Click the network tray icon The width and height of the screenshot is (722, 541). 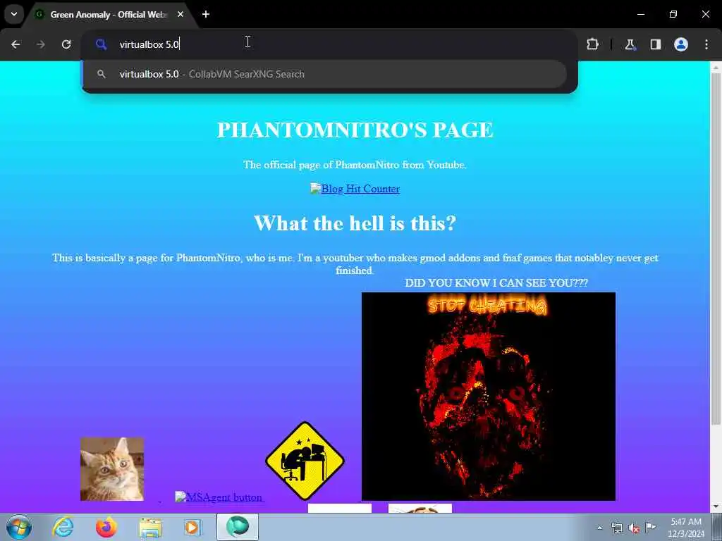[x=616, y=528]
